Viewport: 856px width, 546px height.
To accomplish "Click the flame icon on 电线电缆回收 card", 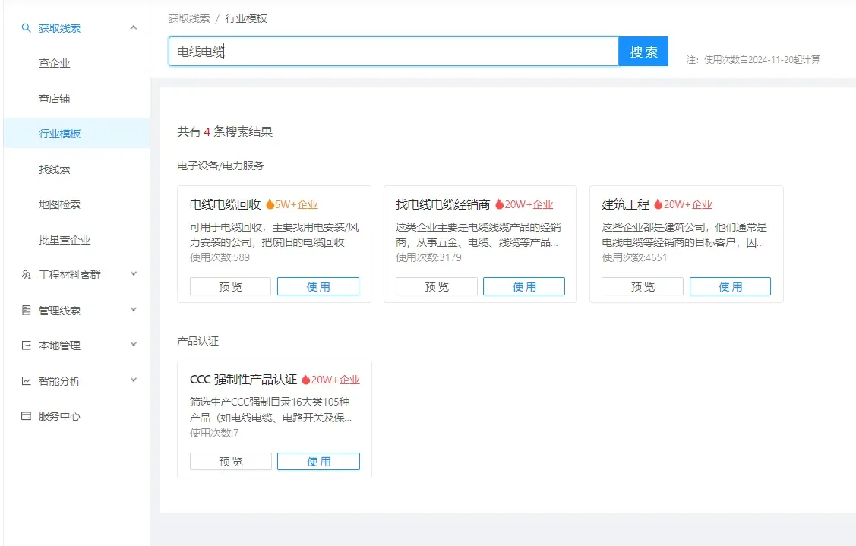I will (x=270, y=204).
